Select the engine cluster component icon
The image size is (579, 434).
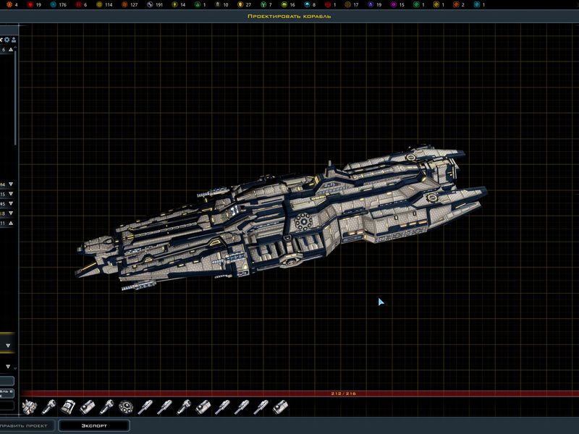(x=30, y=407)
